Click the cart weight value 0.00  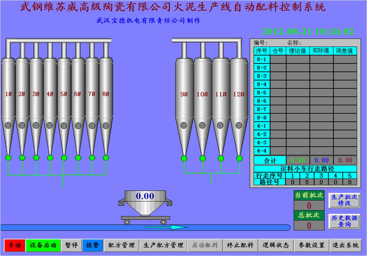pyautogui.click(x=145, y=196)
